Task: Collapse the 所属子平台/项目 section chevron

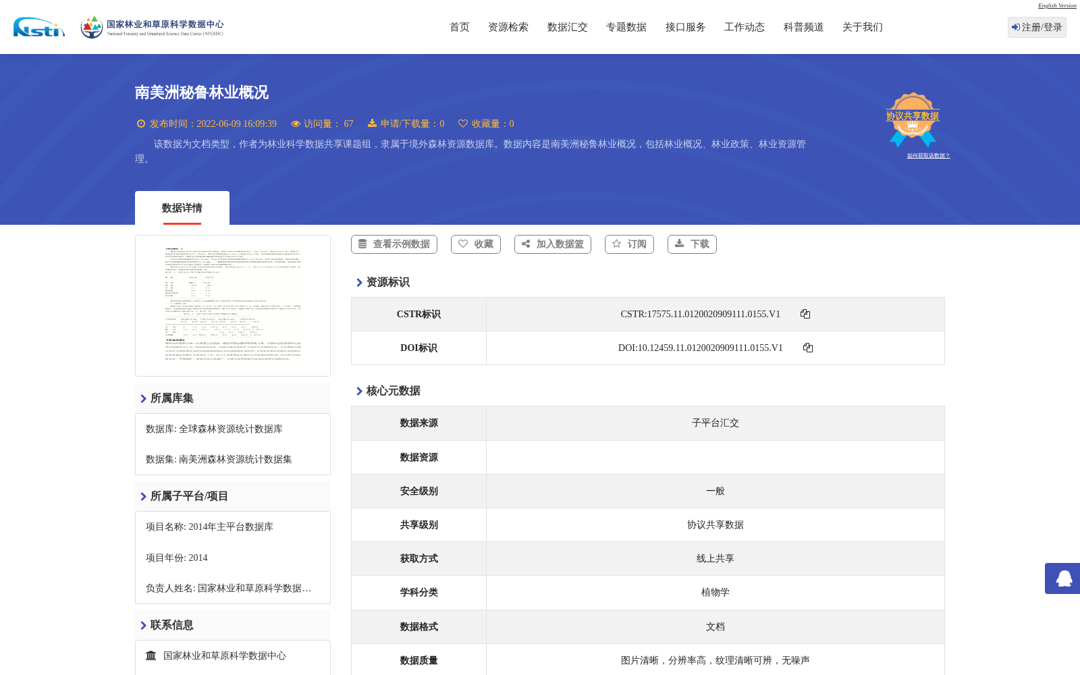Action: [x=143, y=497]
